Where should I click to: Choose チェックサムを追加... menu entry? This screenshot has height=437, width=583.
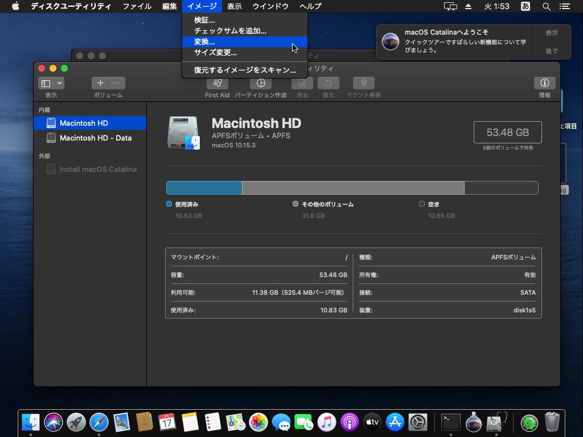[245, 31]
